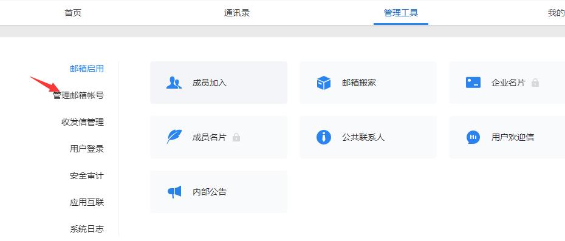Click the 成员加入 people icon
The width and height of the screenshot is (565, 241).
click(x=174, y=83)
